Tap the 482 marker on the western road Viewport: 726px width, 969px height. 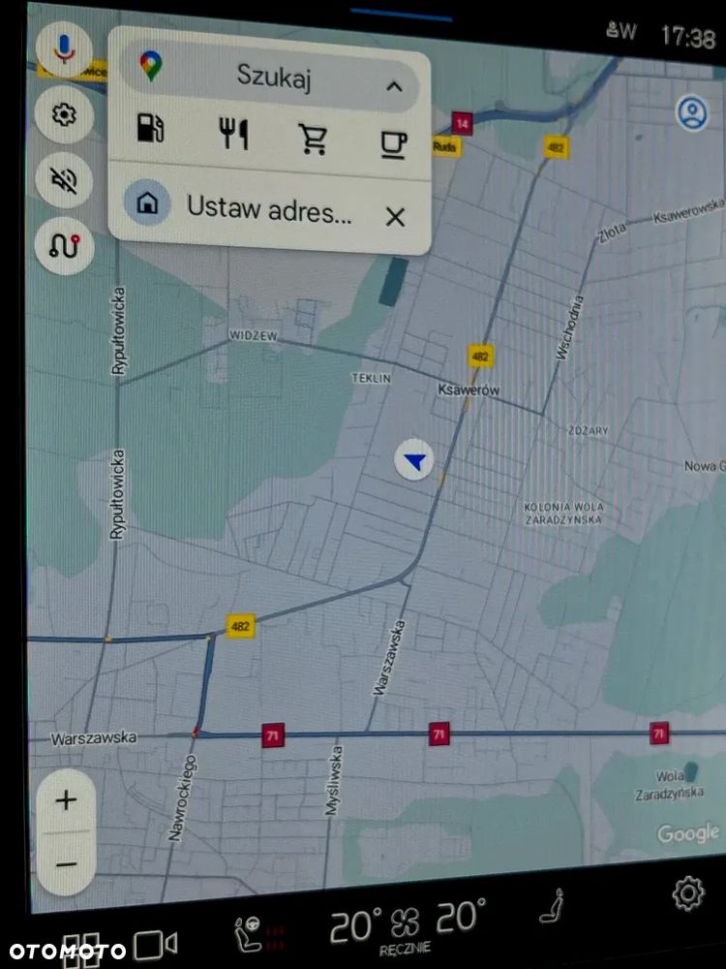pos(240,627)
